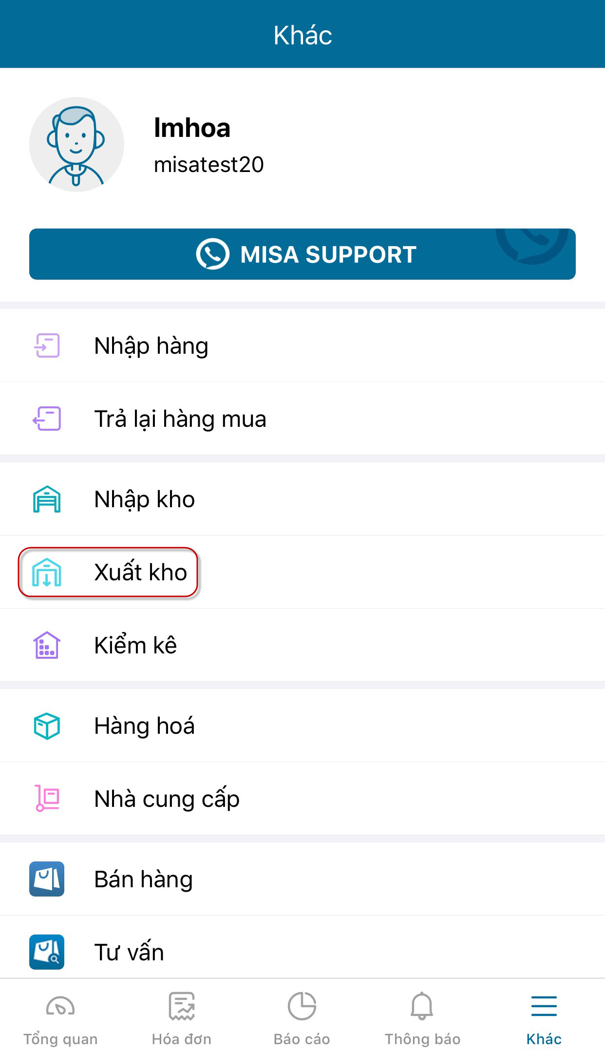The width and height of the screenshot is (605, 1050).
Task: Tap the Tư vấn bag search icon
Action: 47,952
